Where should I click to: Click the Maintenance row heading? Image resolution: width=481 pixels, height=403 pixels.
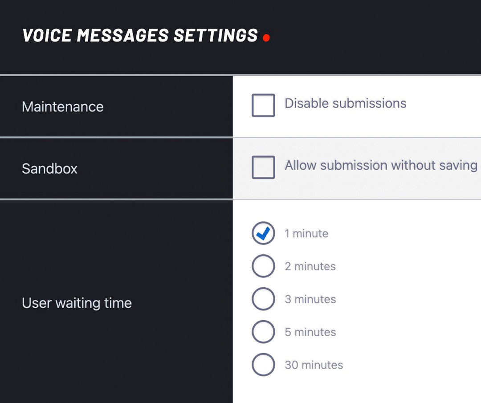point(63,107)
